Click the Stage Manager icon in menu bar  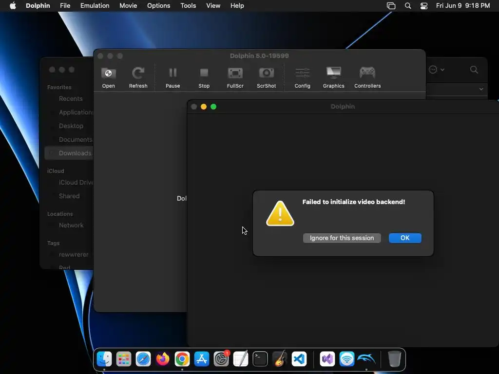pos(391,6)
